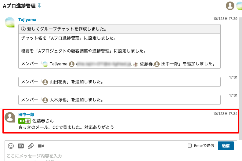Click the TO button in message toolbar
The image size is (242, 161).
[21, 146]
